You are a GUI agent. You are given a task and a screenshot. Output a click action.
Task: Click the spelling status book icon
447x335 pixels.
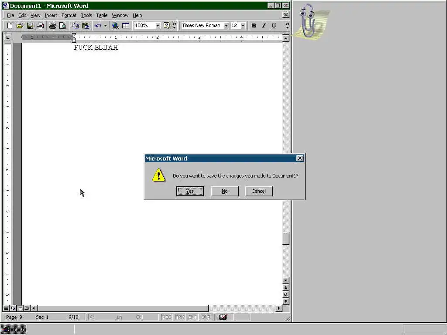tap(223, 317)
